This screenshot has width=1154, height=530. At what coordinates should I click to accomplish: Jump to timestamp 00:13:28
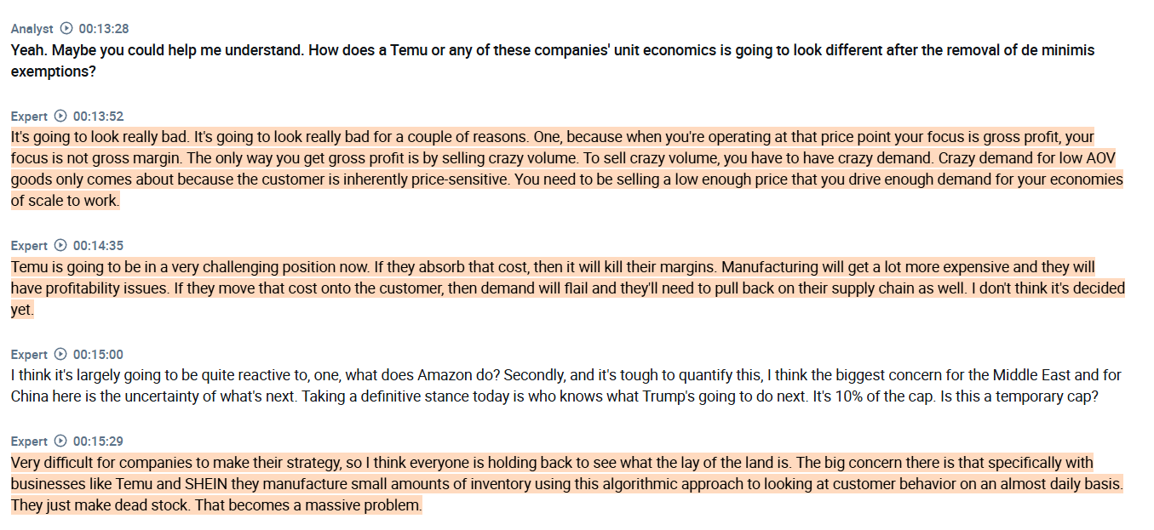(104, 29)
